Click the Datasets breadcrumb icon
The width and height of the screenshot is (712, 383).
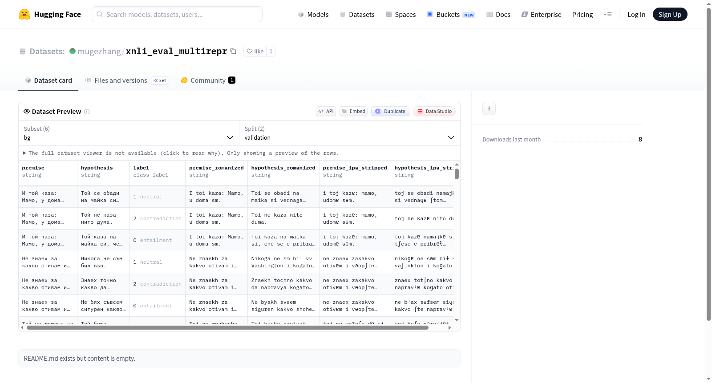[x=23, y=52]
